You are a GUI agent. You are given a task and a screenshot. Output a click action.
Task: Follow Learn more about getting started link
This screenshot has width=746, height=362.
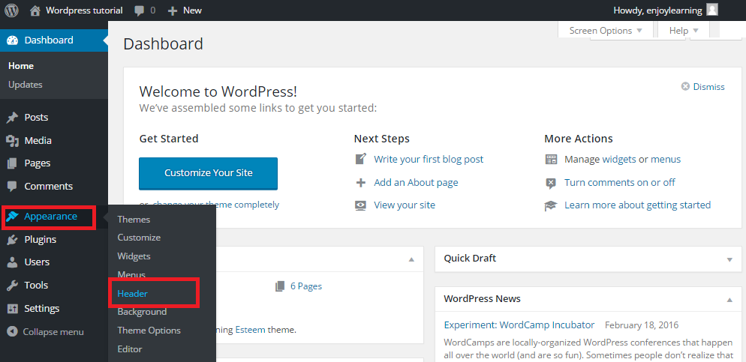coord(637,205)
